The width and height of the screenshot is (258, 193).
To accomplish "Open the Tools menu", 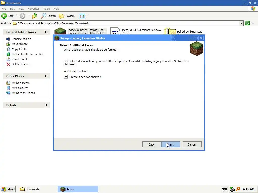I will pyautogui.click(x=47, y=9).
